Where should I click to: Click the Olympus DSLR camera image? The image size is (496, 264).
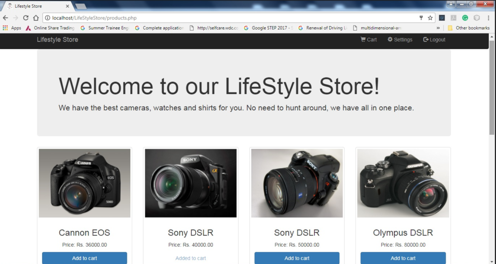pyautogui.click(x=403, y=183)
